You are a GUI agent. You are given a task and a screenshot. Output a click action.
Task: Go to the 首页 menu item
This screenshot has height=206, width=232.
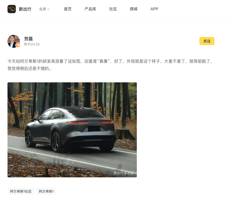pyautogui.click(x=68, y=9)
